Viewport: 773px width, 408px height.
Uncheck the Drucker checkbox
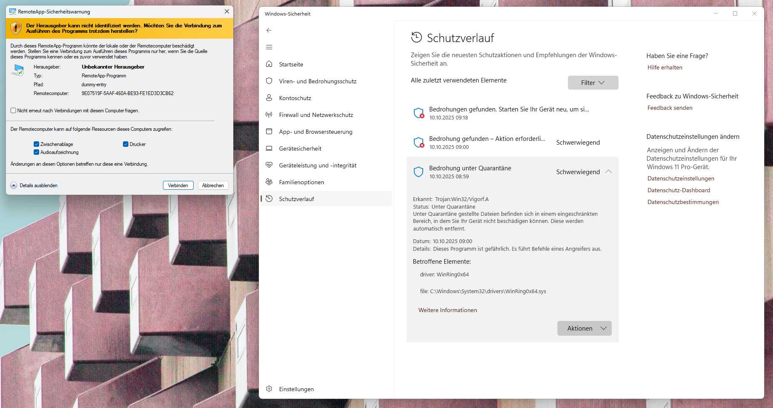coord(125,144)
